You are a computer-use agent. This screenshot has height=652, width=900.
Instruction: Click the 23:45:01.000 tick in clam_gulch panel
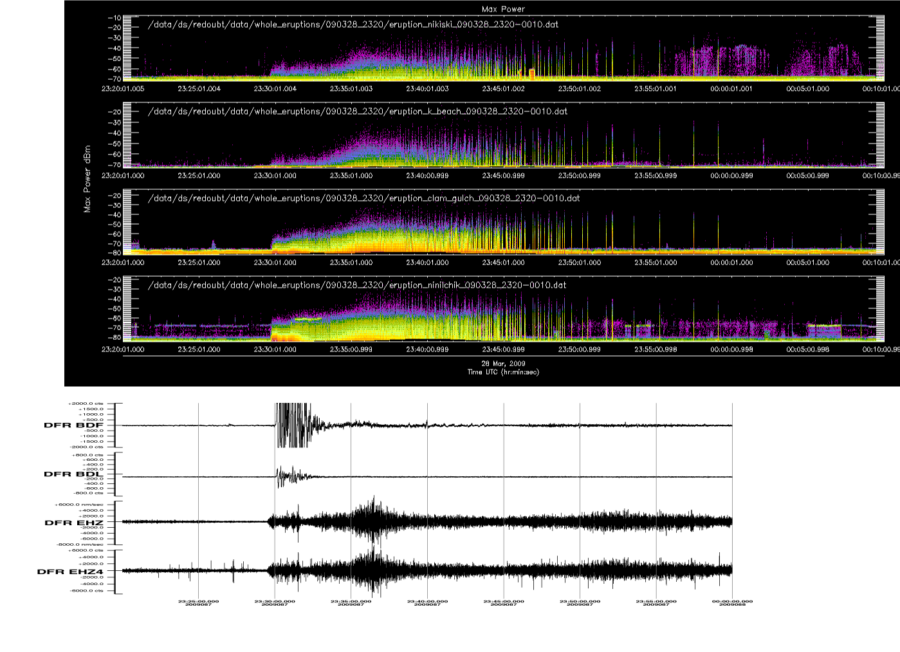tap(503, 263)
